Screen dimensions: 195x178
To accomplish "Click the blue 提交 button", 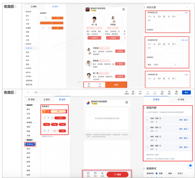I will (186, 92).
